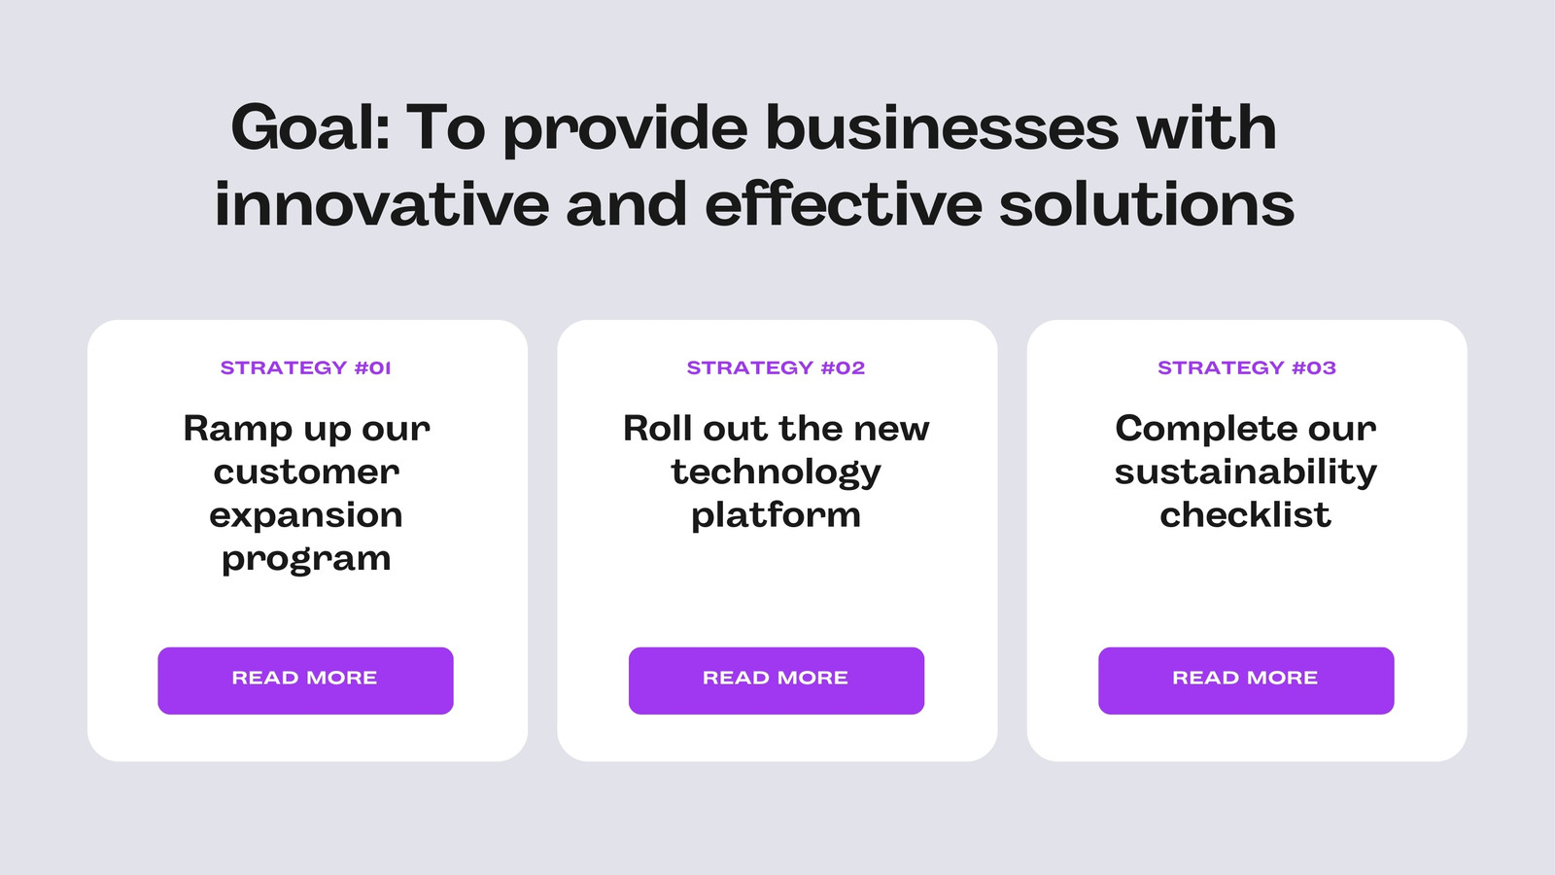Click the 'Complete our sustainability checklist' text
The height and width of the screenshot is (875, 1555).
click(x=1246, y=472)
